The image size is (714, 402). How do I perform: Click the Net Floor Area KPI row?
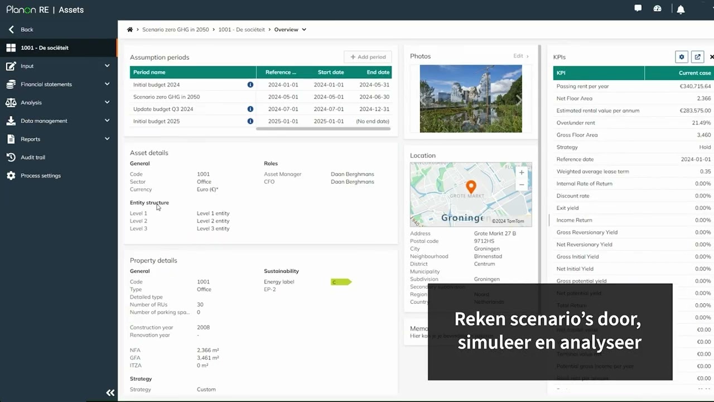point(634,99)
